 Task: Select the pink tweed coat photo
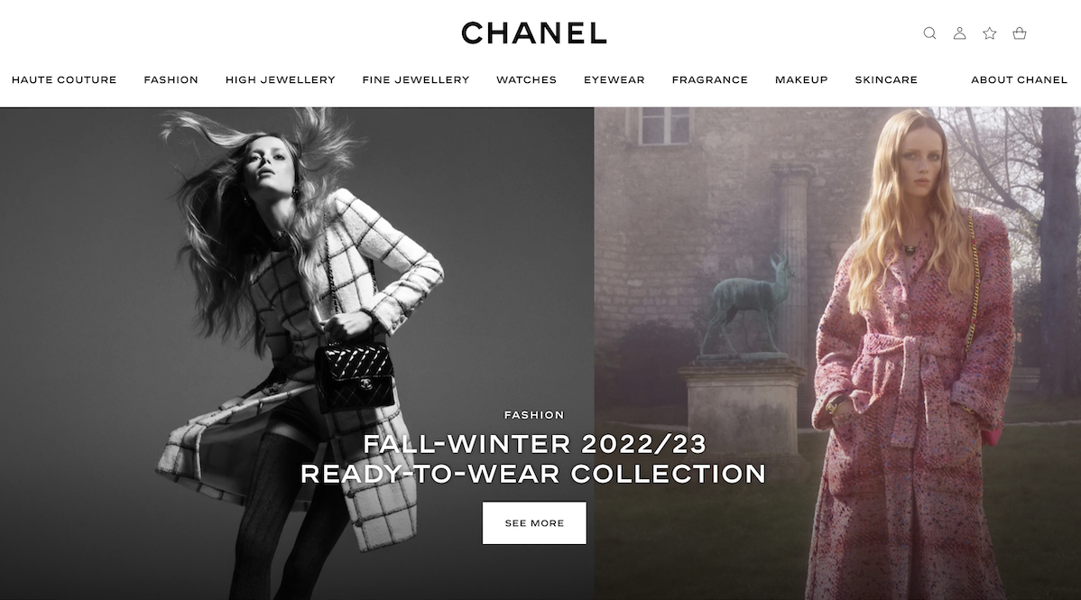(837, 353)
